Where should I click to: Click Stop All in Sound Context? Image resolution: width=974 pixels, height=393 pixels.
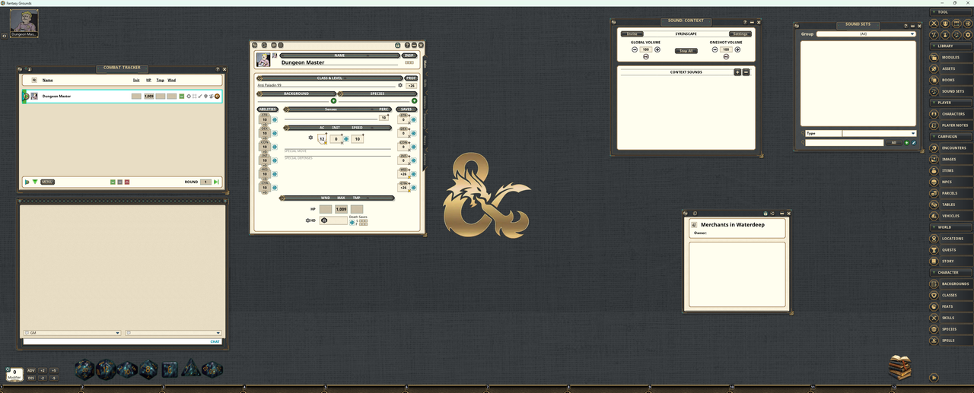686,51
